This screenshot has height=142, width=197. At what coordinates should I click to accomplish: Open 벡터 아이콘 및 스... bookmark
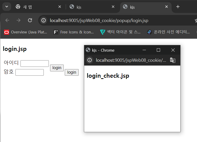[x=120, y=32]
